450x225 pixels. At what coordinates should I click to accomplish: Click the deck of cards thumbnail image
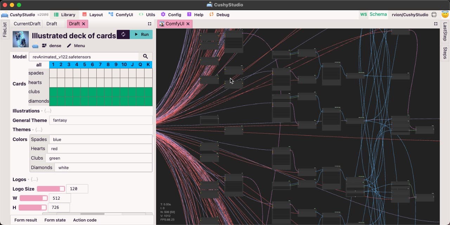pos(21,39)
